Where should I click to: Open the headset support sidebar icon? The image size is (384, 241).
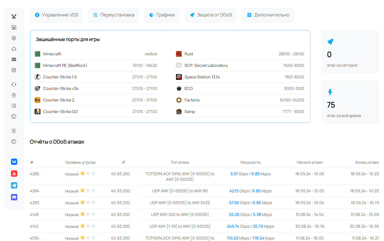click(x=14, y=84)
